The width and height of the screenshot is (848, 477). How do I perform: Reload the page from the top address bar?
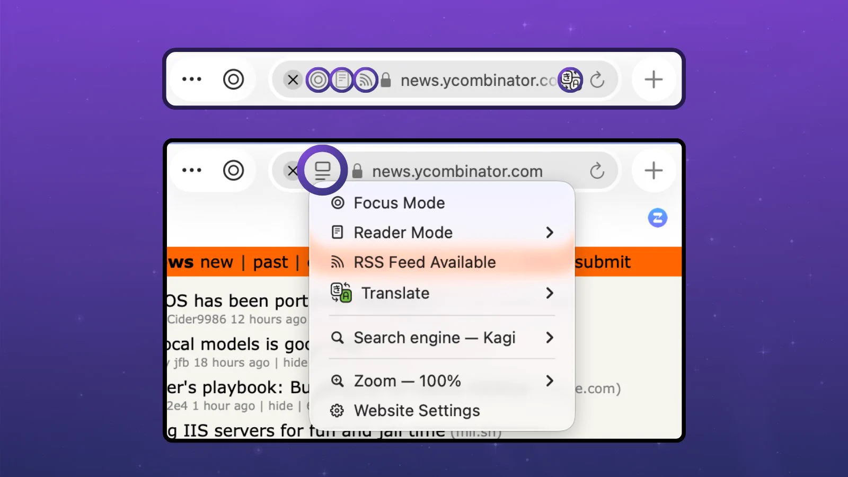coord(597,80)
